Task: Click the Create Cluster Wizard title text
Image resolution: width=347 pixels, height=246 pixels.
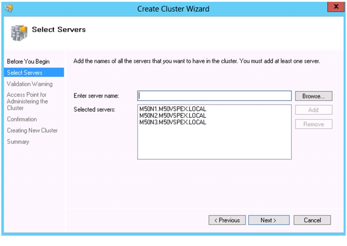Action: (173, 9)
